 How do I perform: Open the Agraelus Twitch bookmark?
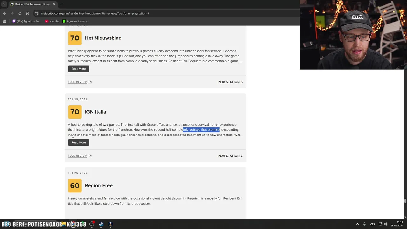pos(27,21)
